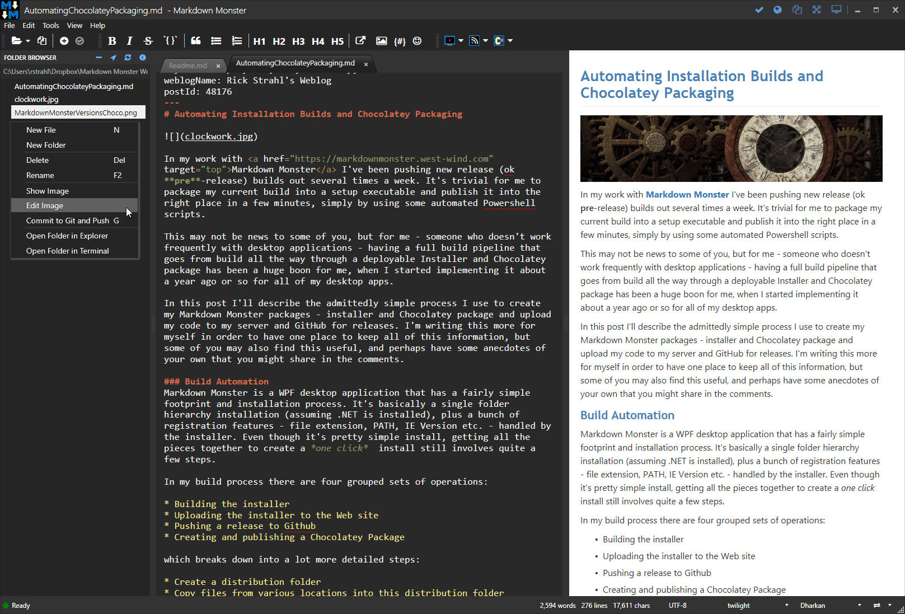Open the Edit menu
Image resolution: width=905 pixels, height=614 pixels.
point(29,25)
